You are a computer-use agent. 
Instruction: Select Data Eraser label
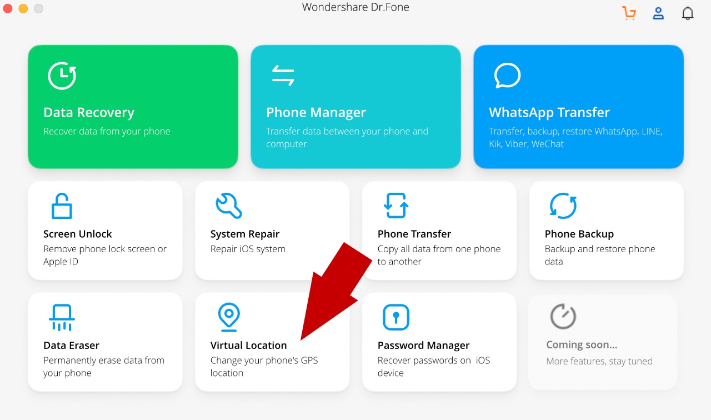pos(72,346)
